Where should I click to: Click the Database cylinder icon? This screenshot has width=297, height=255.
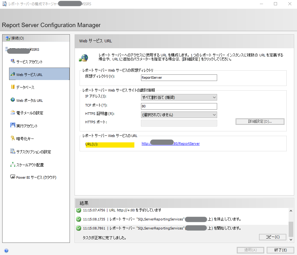tap(13, 87)
